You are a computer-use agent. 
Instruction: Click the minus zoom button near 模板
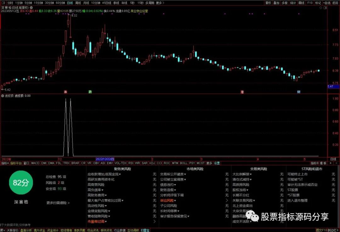(x=336, y=163)
